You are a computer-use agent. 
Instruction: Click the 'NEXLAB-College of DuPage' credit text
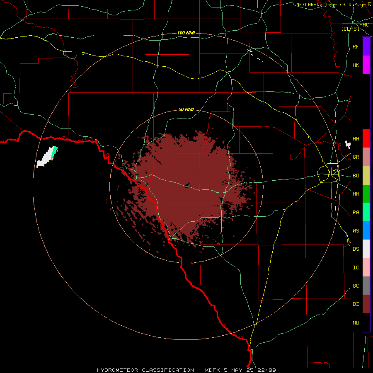pyautogui.click(x=331, y=5)
